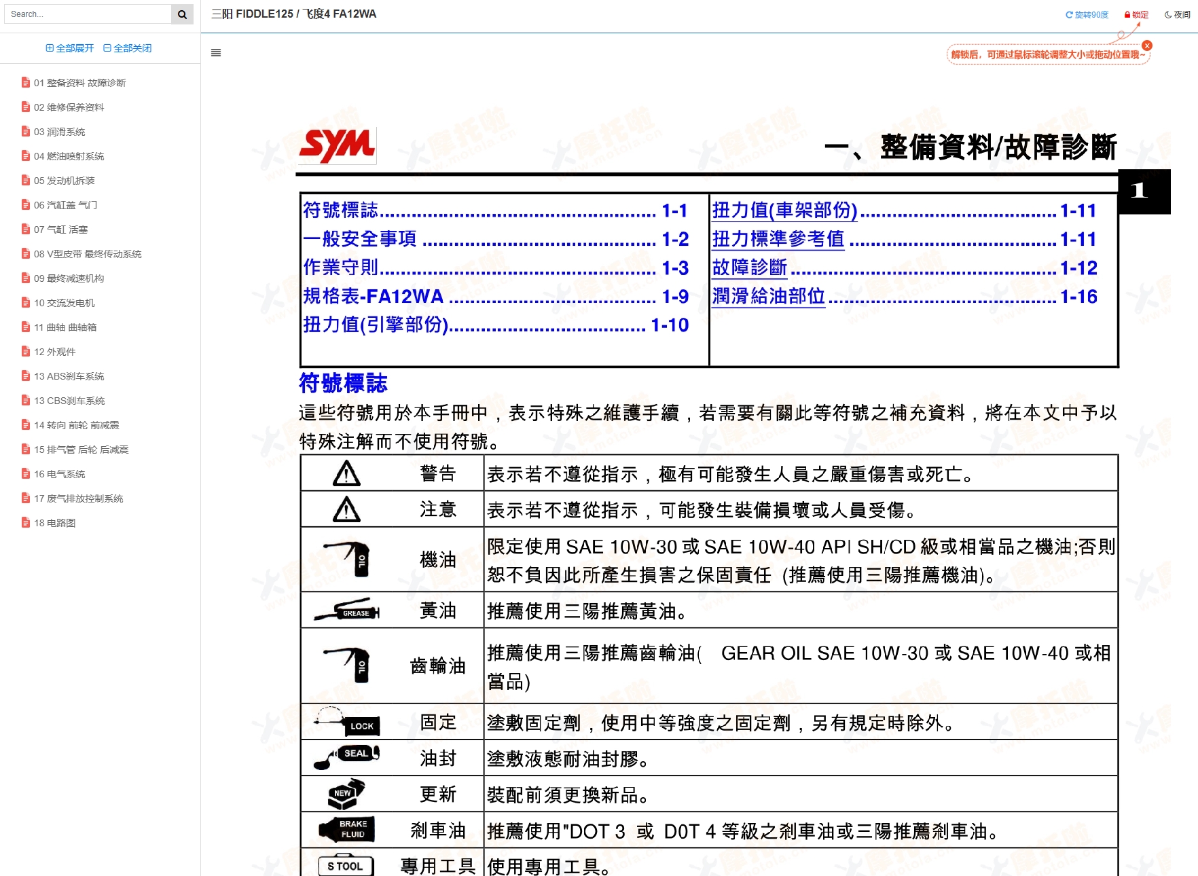The height and width of the screenshot is (876, 1198).
Task: Click the SEAL icon
Action: pyautogui.click(x=347, y=757)
